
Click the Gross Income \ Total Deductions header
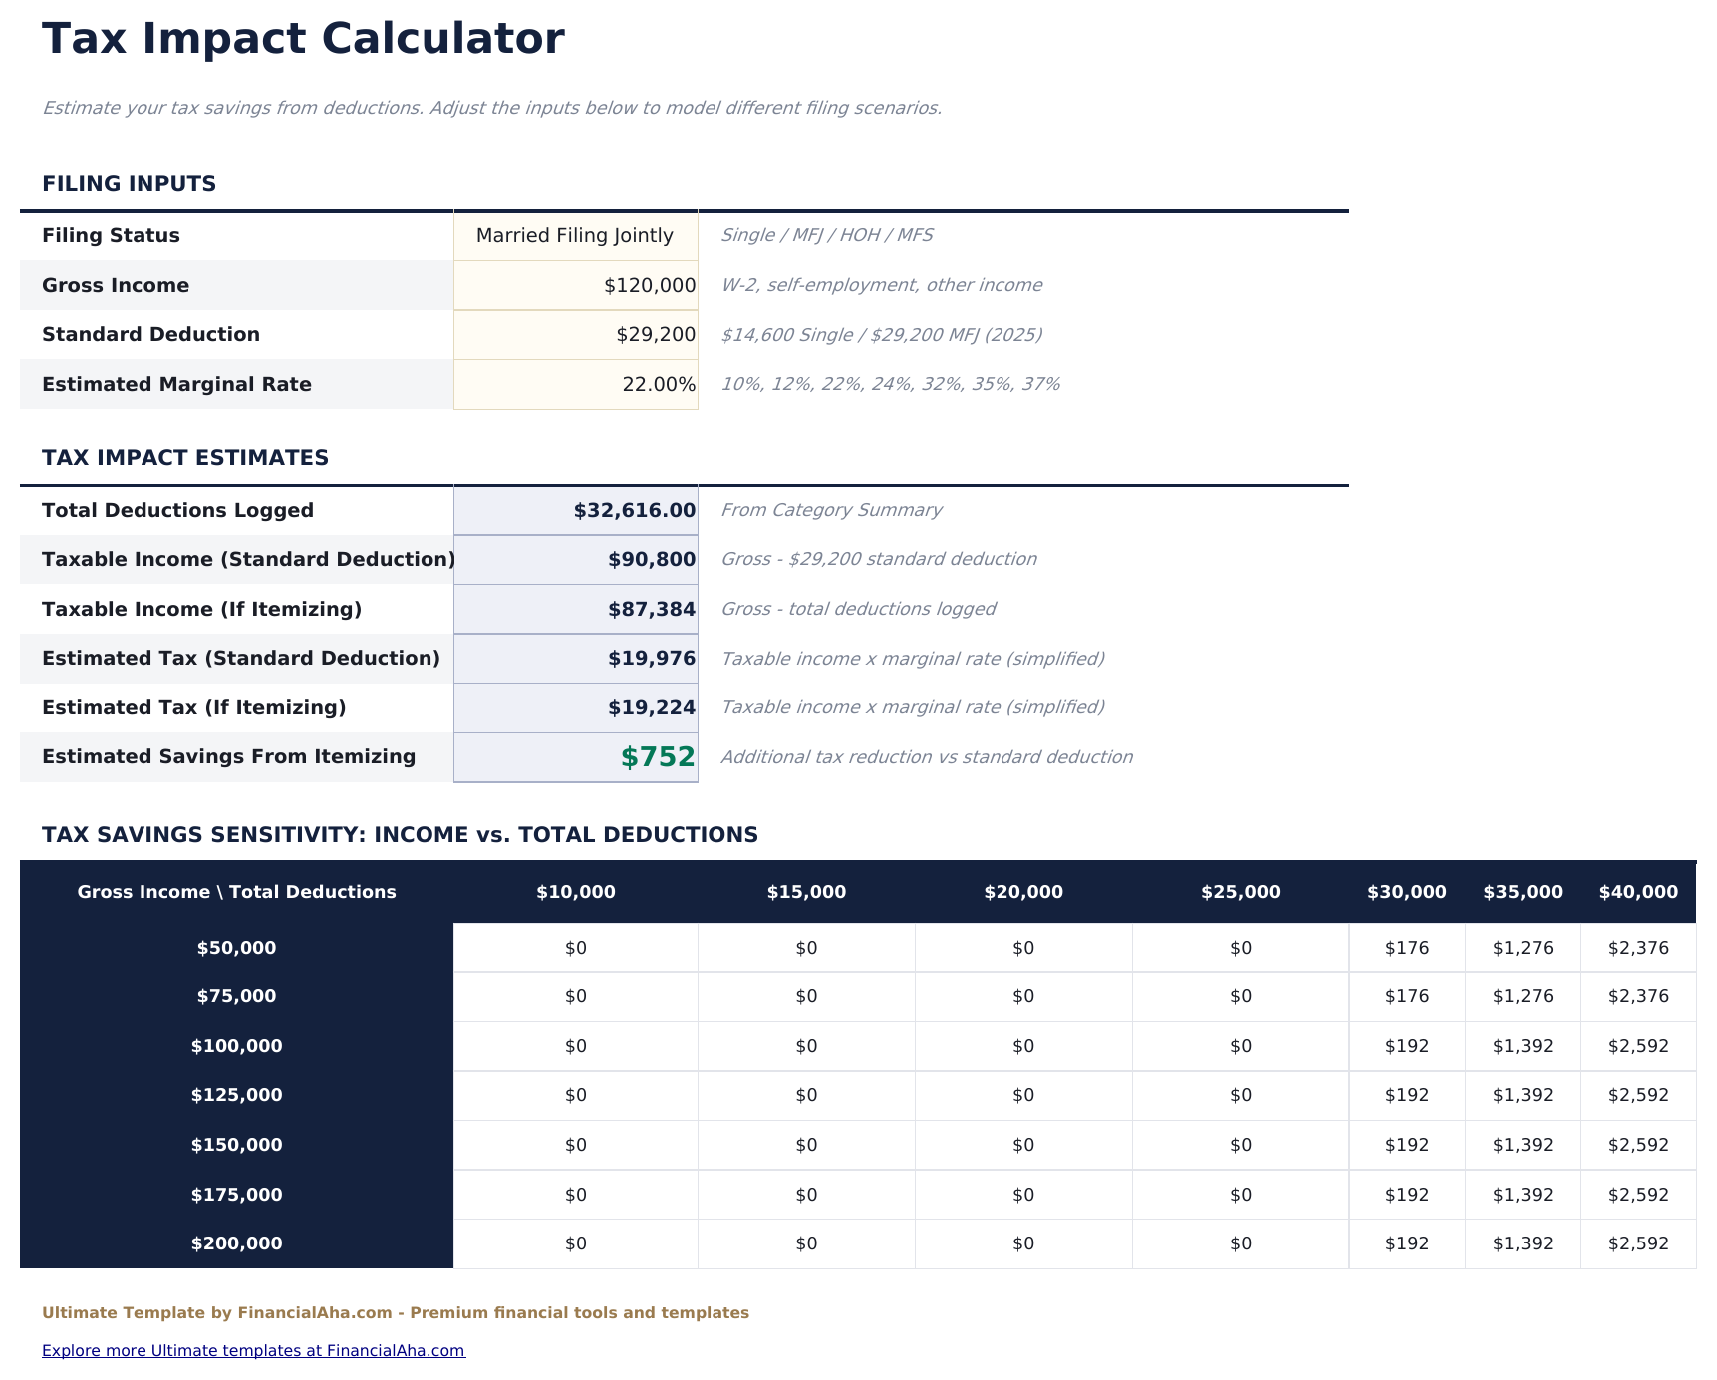(236, 892)
